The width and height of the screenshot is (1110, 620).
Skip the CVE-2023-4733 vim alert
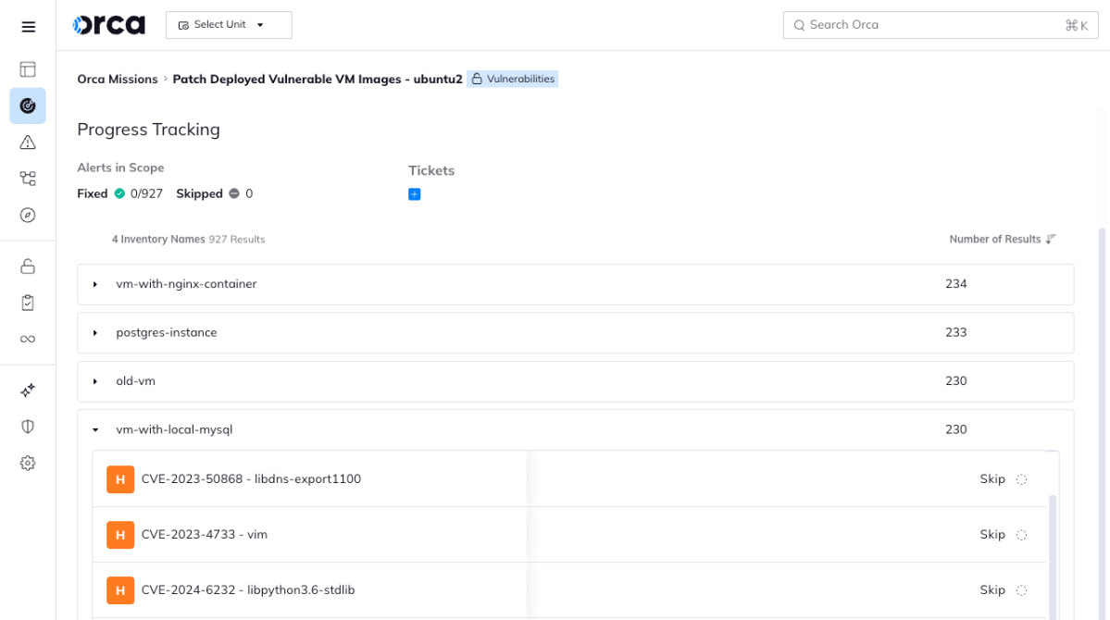click(x=992, y=534)
